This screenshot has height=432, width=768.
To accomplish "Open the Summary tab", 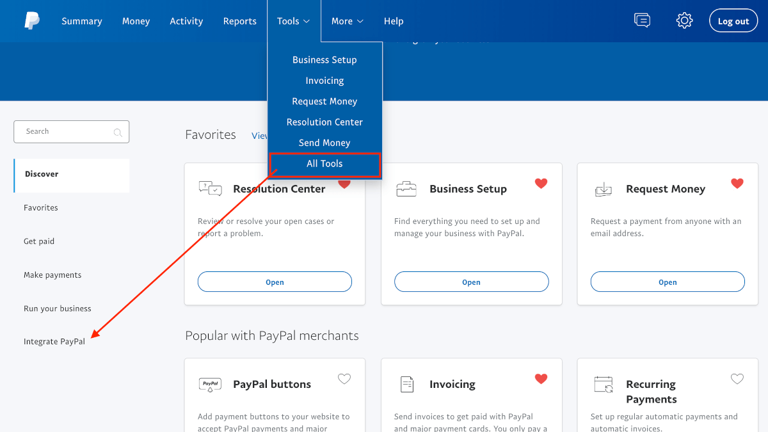I will [x=82, y=21].
